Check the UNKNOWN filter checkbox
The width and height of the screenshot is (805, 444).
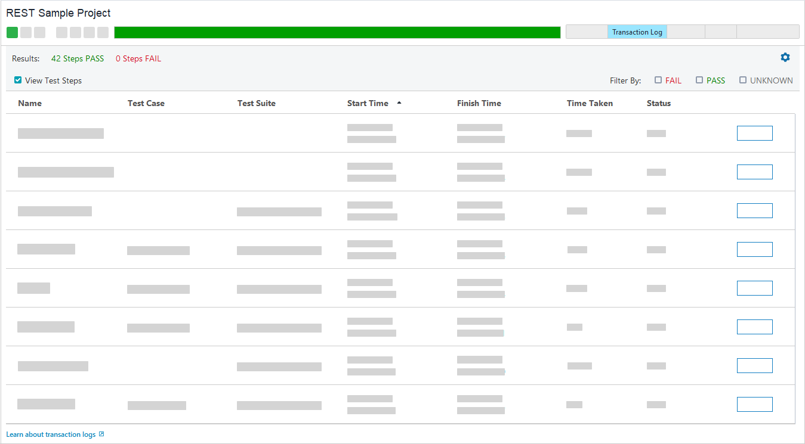coord(743,79)
